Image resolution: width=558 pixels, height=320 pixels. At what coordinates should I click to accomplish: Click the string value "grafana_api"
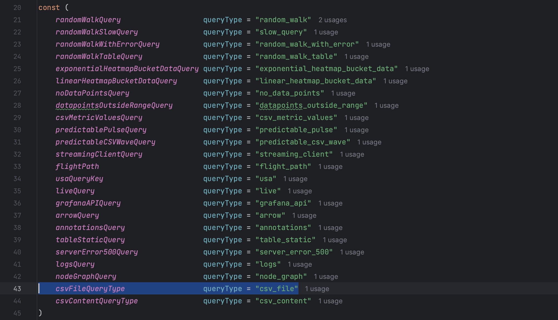pyautogui.click(x=283, y=203)
